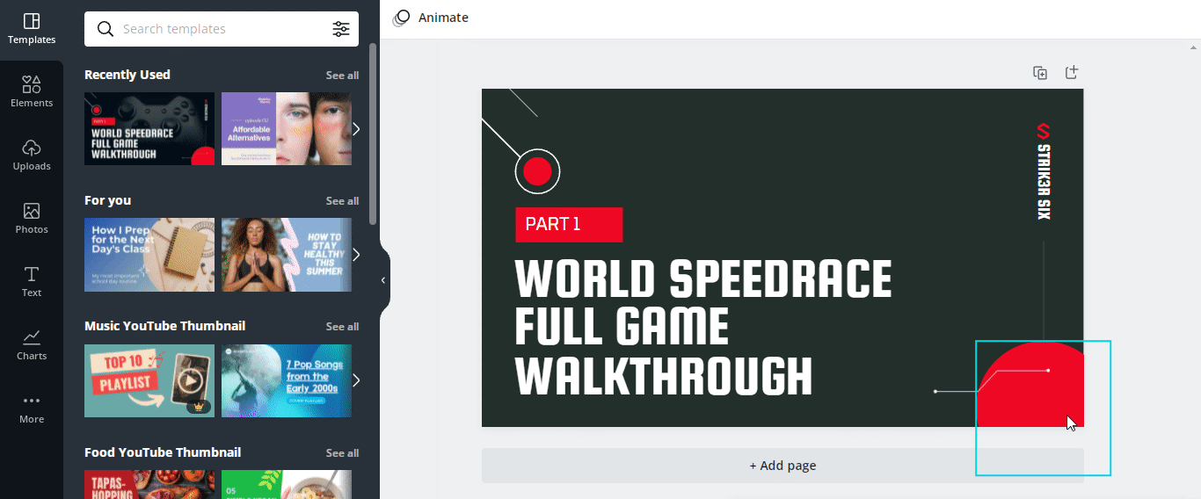Image resolution: width=1201 pixels, height=499 pixels.
Task: Select 7 Pop Songs from Early 2000s thumbnail
Action: coord(287,380)
